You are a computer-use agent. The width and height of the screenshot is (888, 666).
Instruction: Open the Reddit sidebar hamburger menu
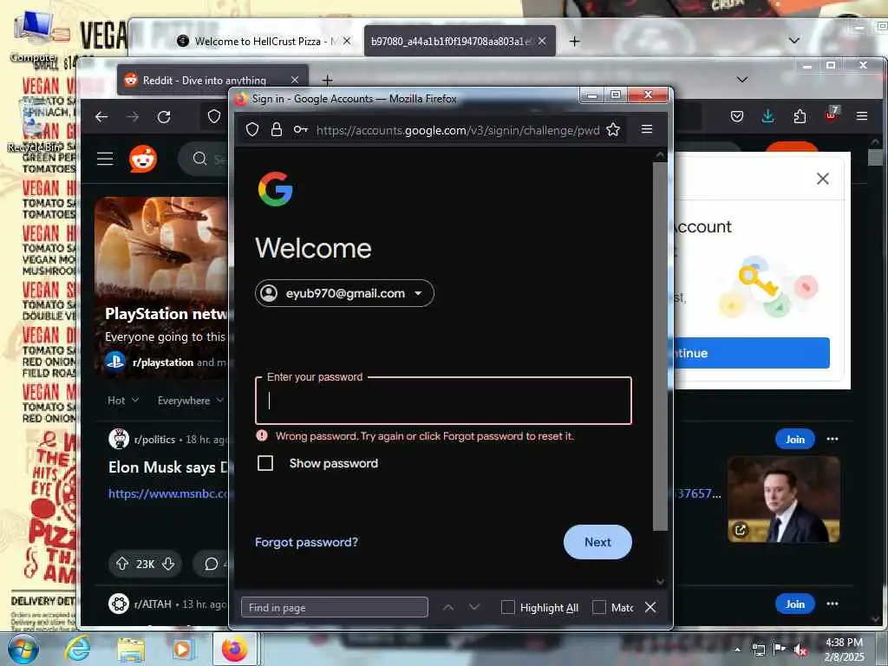(x=105, y=159)
